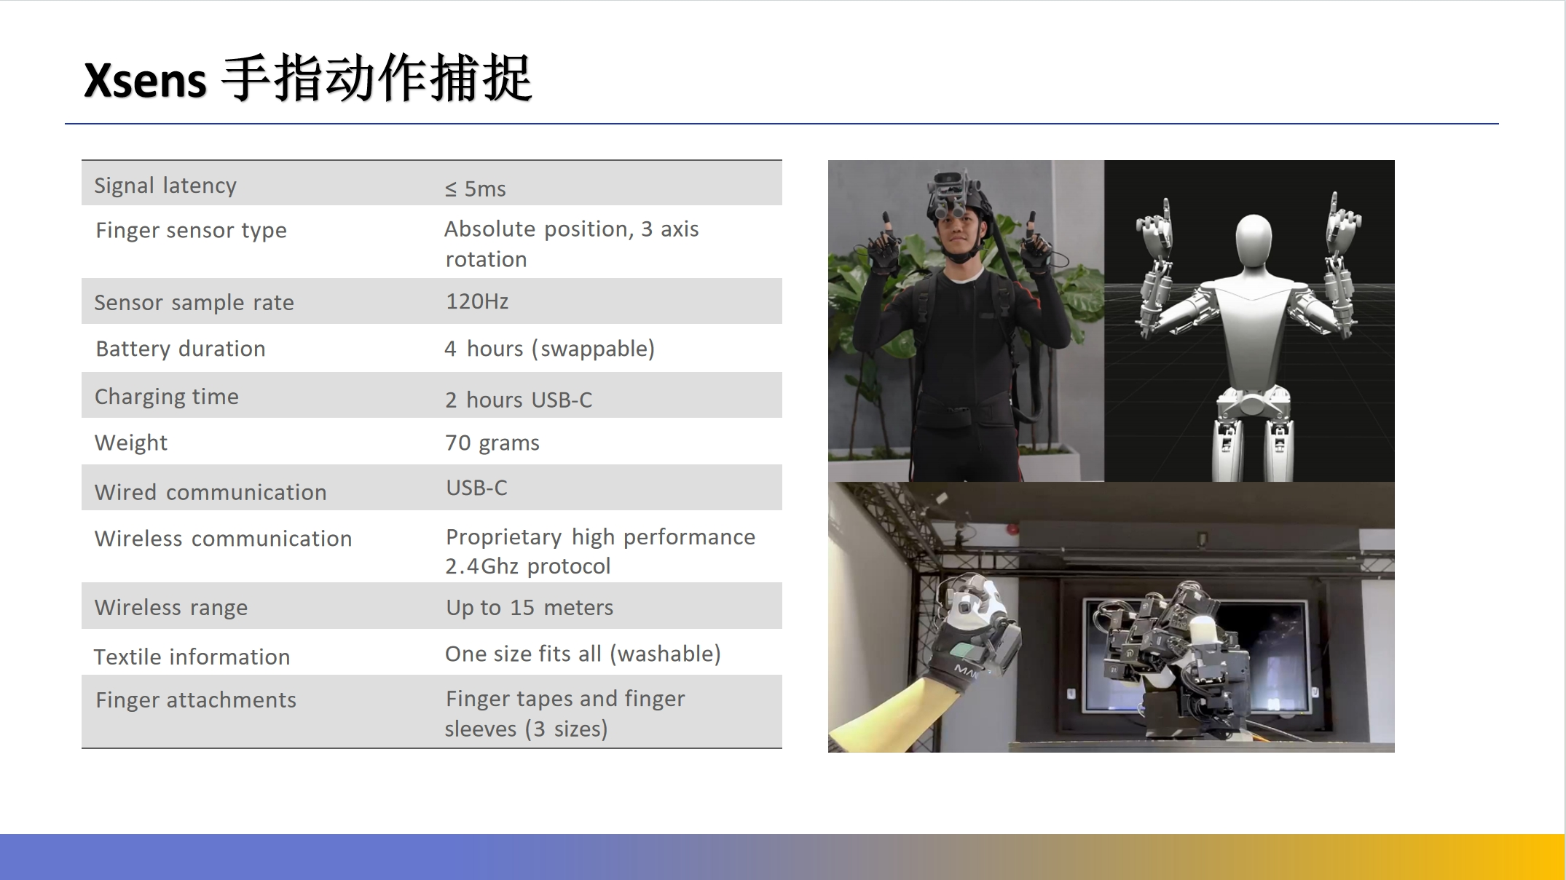
Task: Select the 'Finger sensor type' label
Action: click(191, 230)
